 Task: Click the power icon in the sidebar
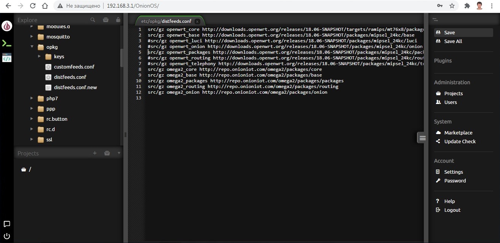tap(6, 236)
